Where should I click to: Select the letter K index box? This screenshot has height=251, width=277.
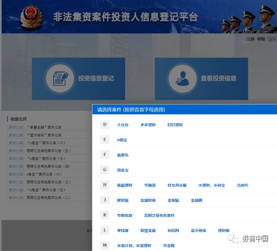click(x=105, y=215)
